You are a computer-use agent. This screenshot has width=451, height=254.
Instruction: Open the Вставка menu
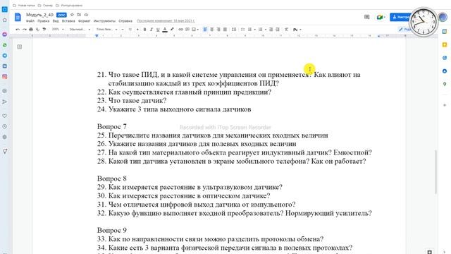point(68,21)
